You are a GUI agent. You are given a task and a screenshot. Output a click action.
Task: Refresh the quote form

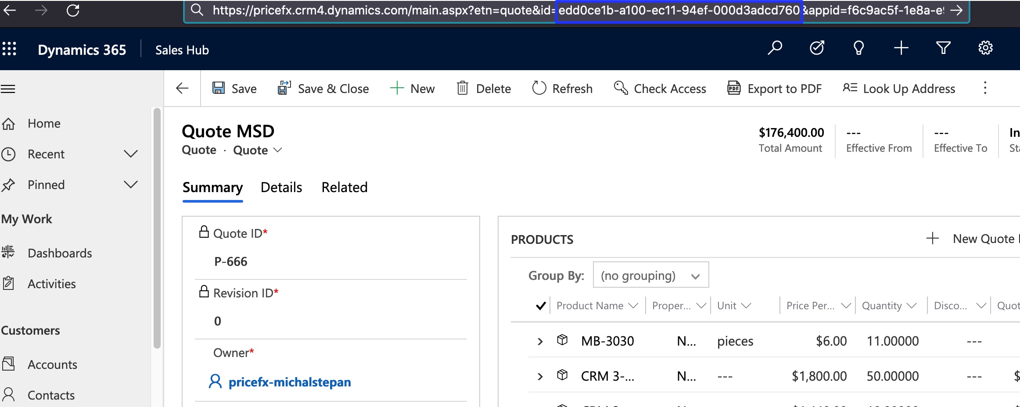[x=562, y=89]
